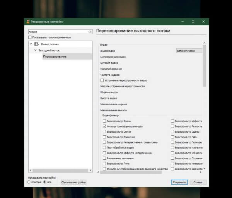Clear the search field with the X icon
This screenshot has height=198, width=232.
pyautogui.click(x=90, y=32)
